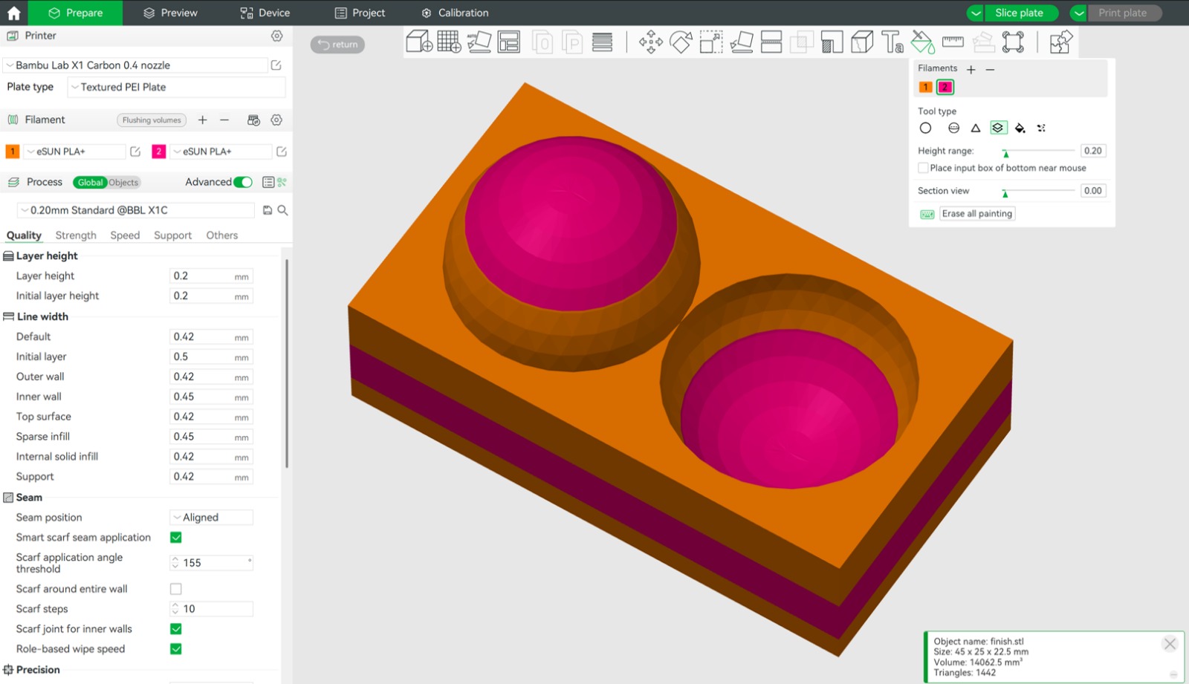Edit filament 1 eSUN PLA+ preset
This screenshot has width=1189, height=684.
point(135,152)
